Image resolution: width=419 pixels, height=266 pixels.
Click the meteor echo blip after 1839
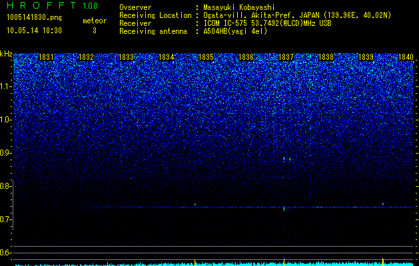point(383,204)
